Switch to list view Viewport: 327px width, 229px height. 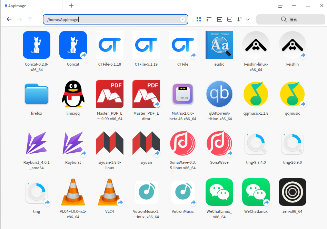click(209, 19)
